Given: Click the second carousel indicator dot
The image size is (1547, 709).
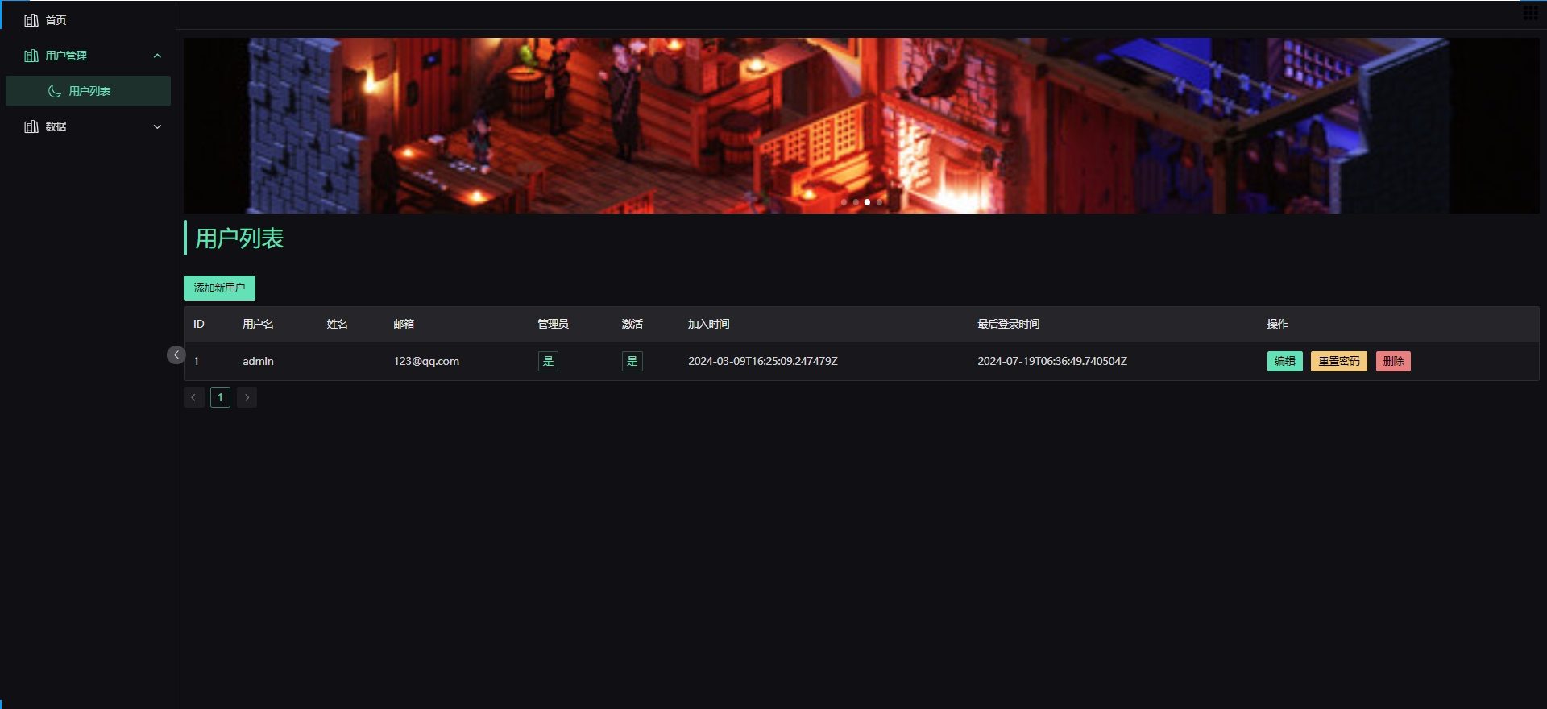Looking at the screenshot, I should point(856,202).
